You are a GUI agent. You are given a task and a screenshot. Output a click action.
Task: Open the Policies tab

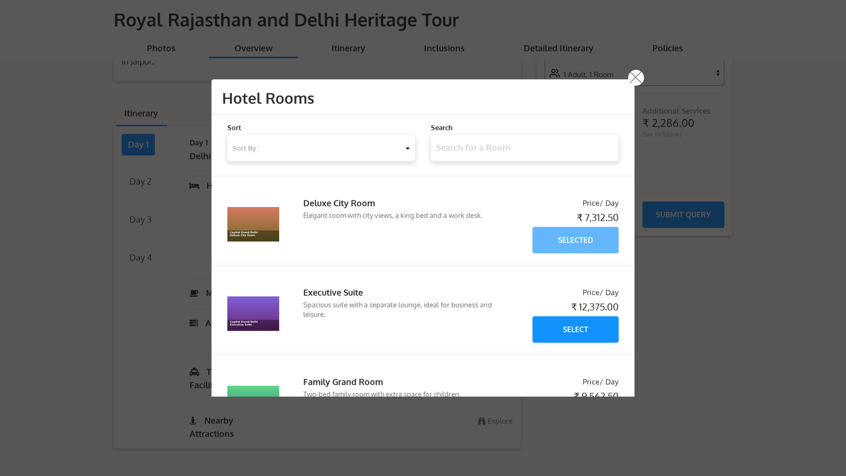click(x=668, y=48)
